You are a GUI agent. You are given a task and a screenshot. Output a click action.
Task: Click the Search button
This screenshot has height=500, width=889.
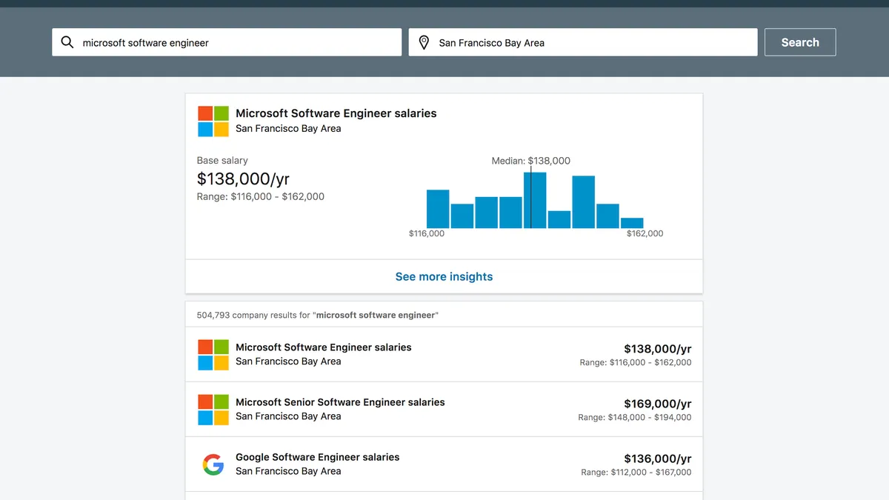(800, 42)
